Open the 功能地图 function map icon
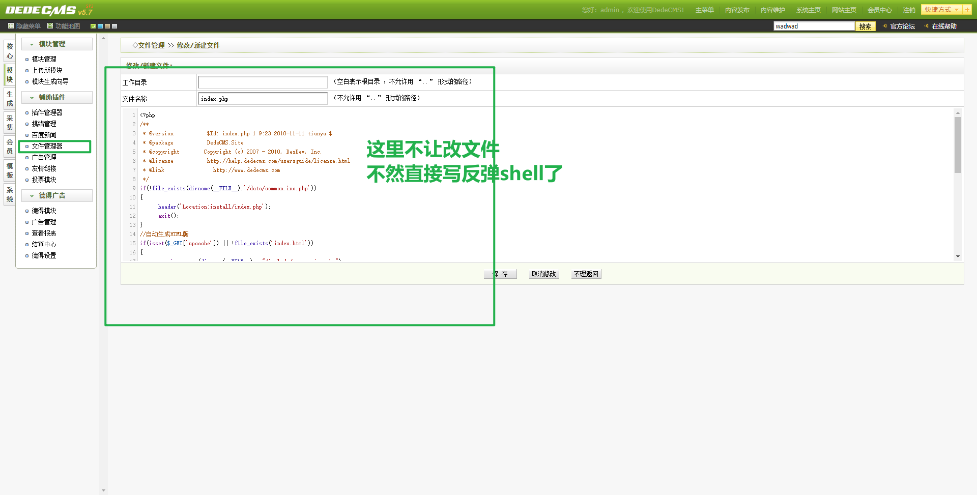The height and width of the screenshot is (495, 977). [50, 26]
